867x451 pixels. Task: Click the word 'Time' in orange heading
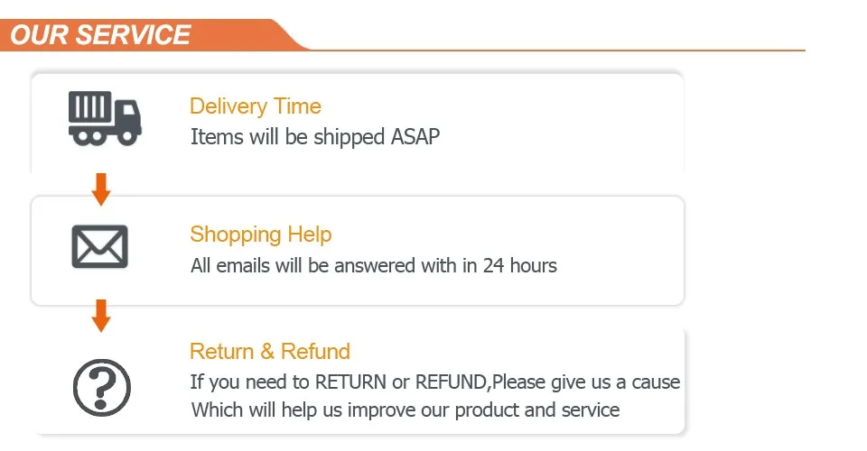(x=297, y=106)
